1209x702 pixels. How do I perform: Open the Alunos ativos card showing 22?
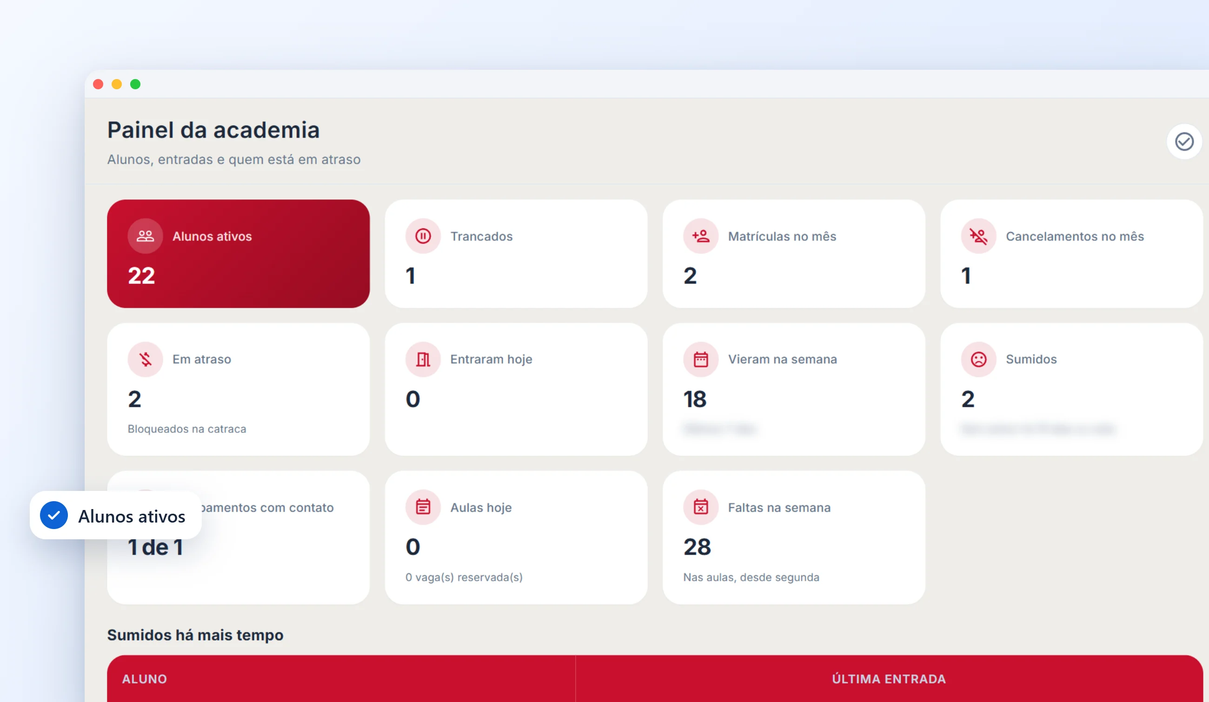pyautogui.click(x=238, y=254)
